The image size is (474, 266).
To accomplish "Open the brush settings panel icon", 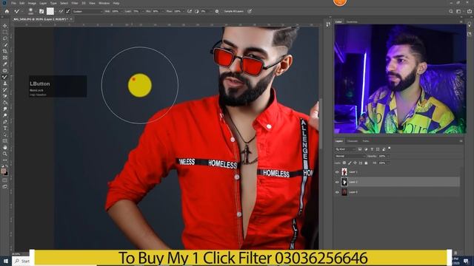I will (x=41, y=11).
